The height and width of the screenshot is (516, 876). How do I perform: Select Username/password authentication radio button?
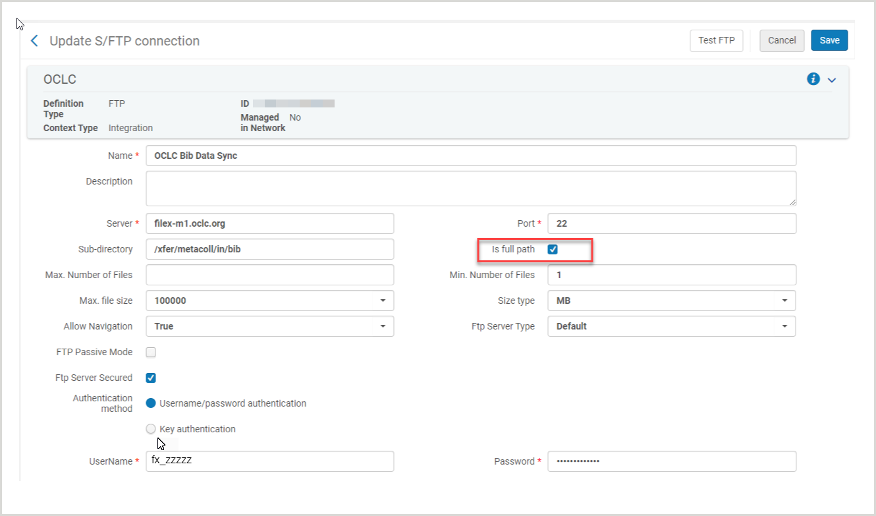(x=151, y=403)
